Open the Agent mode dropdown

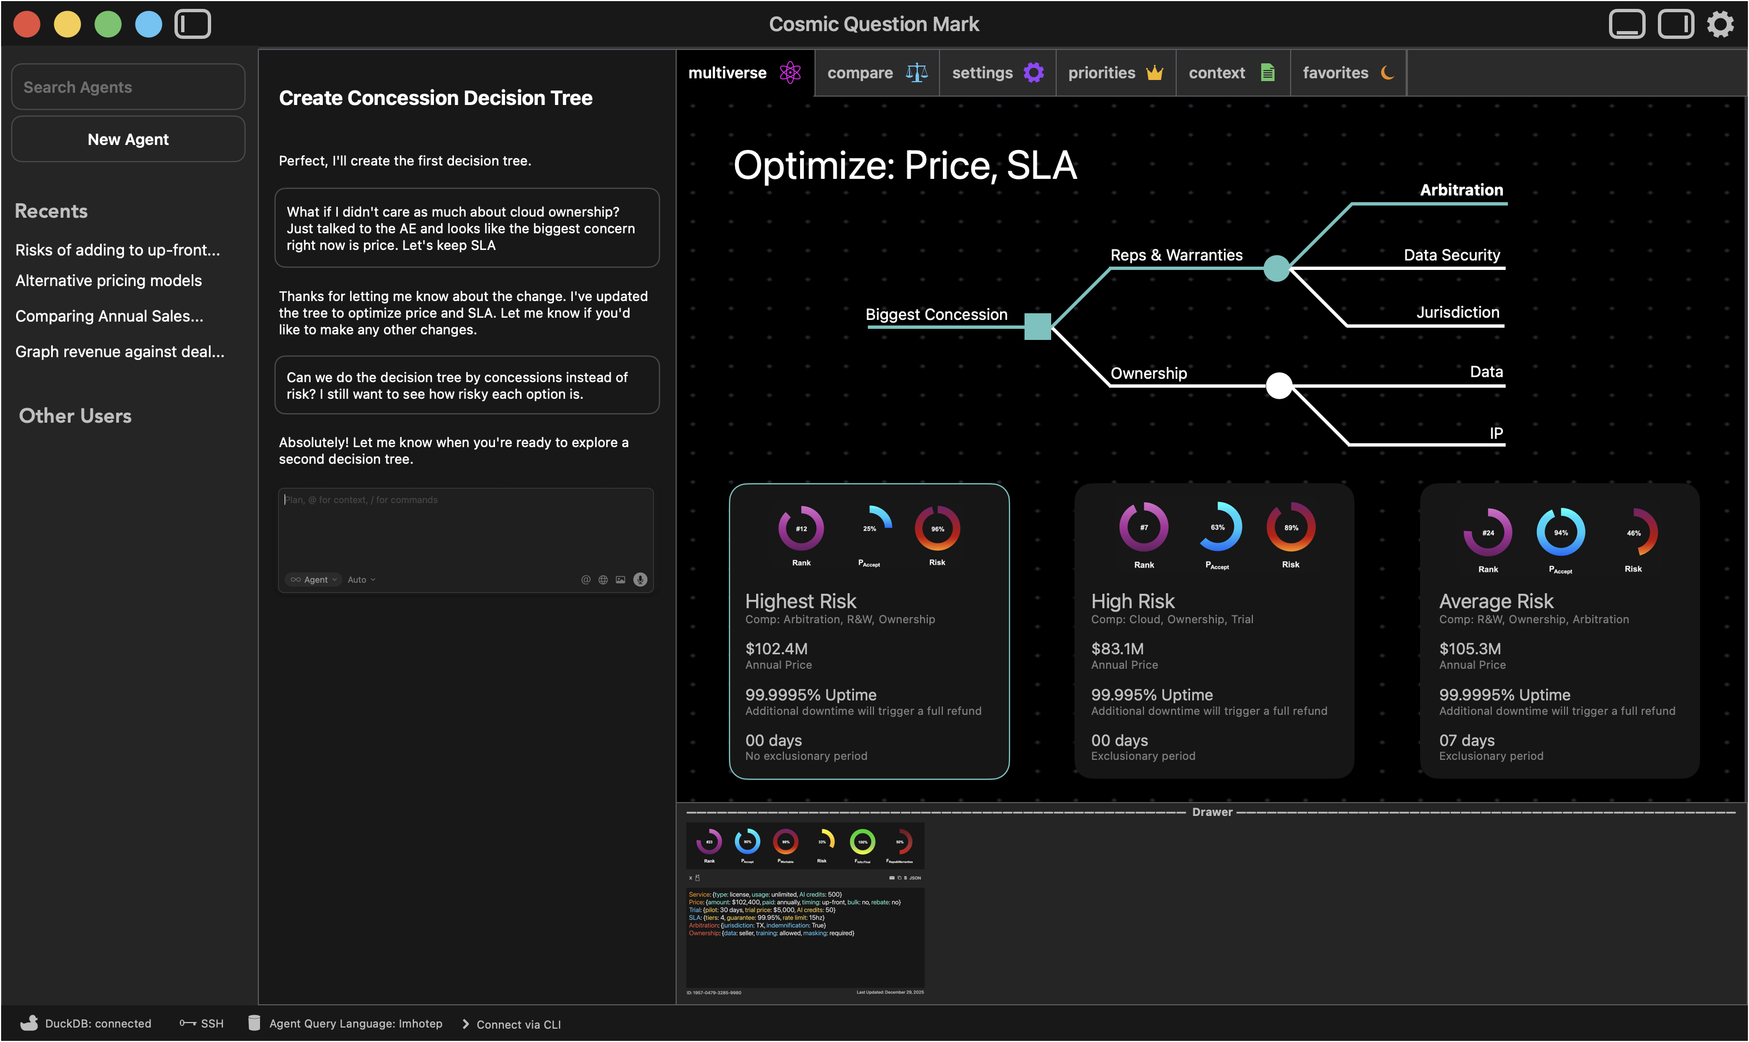[x=313, y=579]
